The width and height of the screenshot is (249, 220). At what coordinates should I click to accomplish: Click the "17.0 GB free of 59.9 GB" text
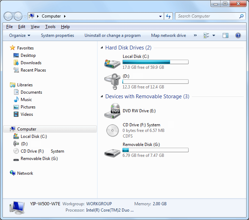(143, 67)
